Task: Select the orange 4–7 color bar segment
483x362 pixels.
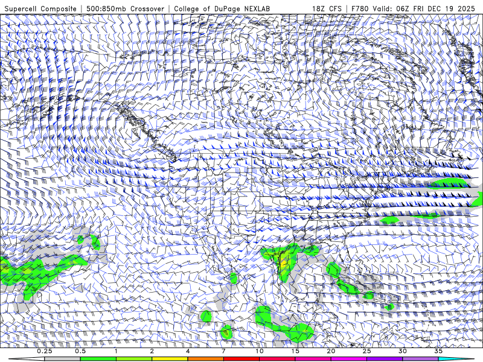Action: point(205,359)
